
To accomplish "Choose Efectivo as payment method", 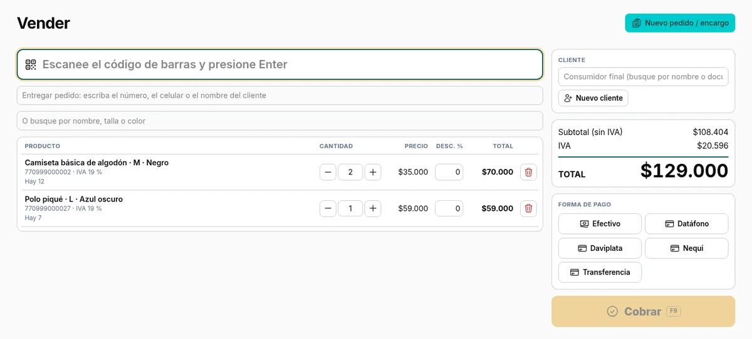I will [x=600, y=223].
